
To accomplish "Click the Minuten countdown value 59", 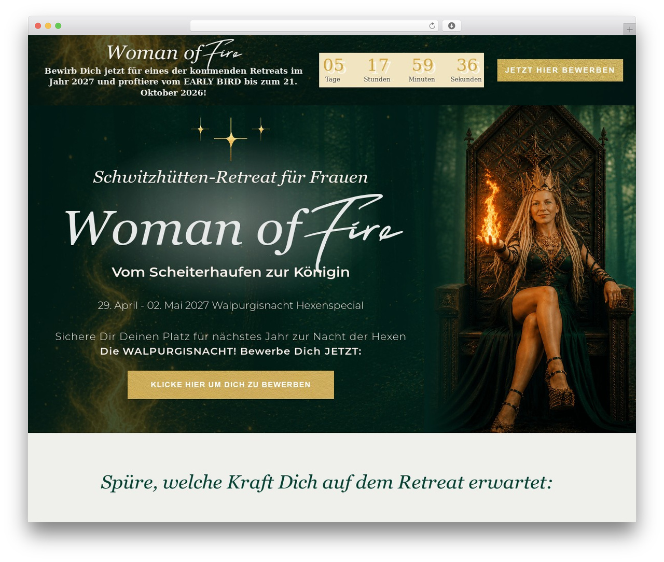I will coord(422,65).
